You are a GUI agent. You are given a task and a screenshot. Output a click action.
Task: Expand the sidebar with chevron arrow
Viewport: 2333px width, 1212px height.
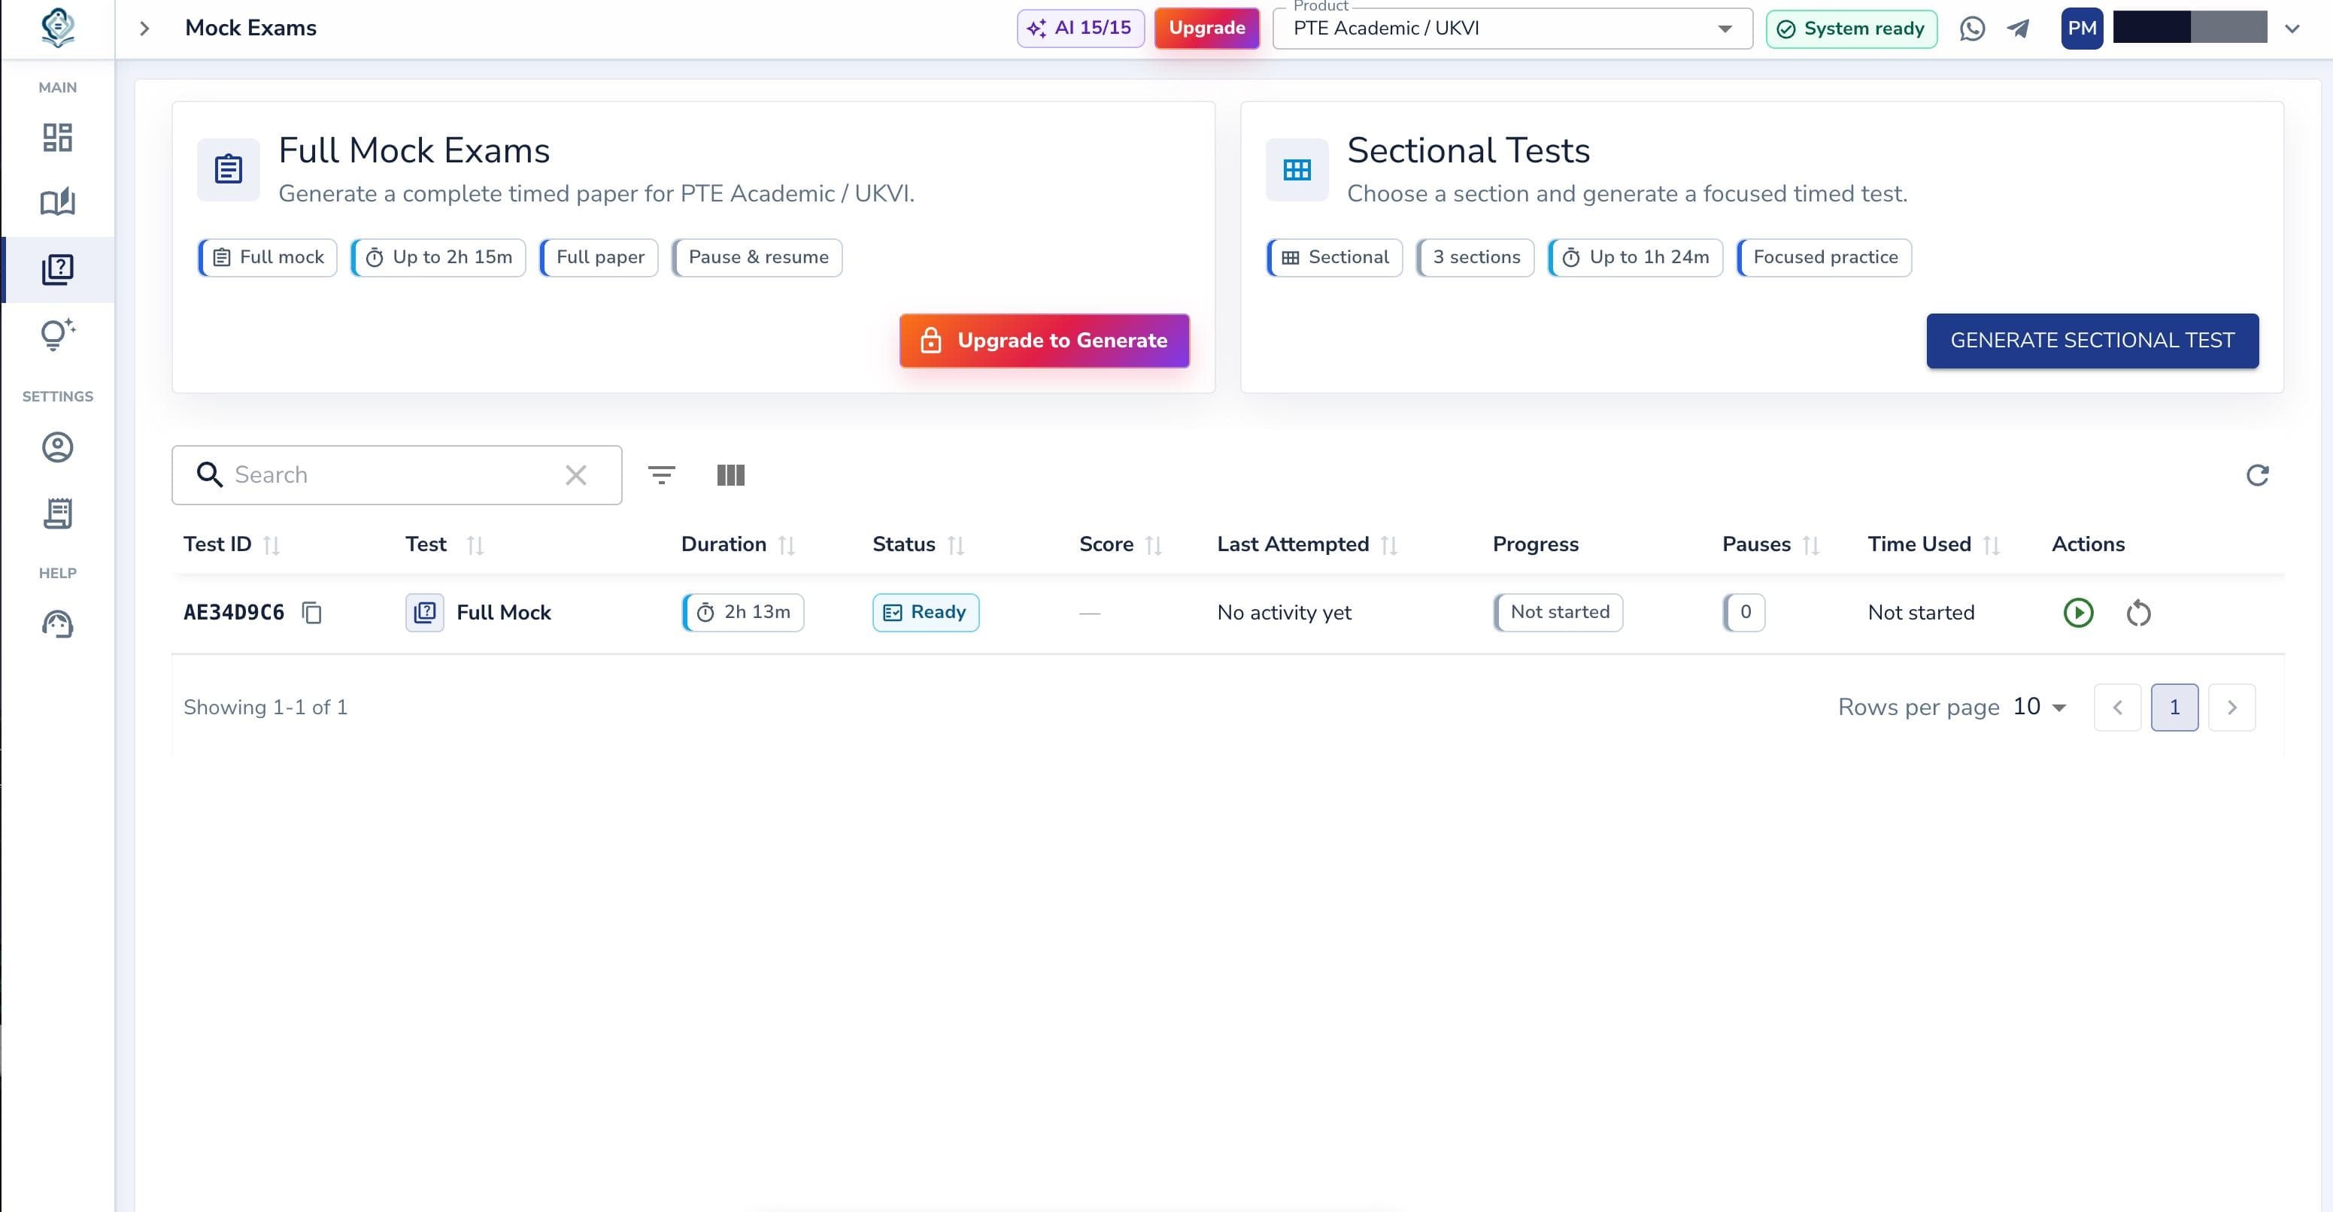144,28
